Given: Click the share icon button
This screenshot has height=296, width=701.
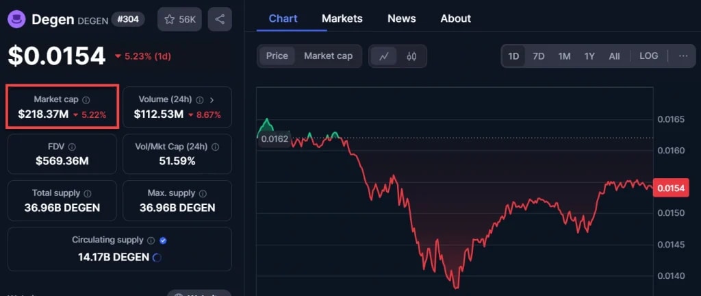Looking at the screenshot, I should click(x=220, y=19).
